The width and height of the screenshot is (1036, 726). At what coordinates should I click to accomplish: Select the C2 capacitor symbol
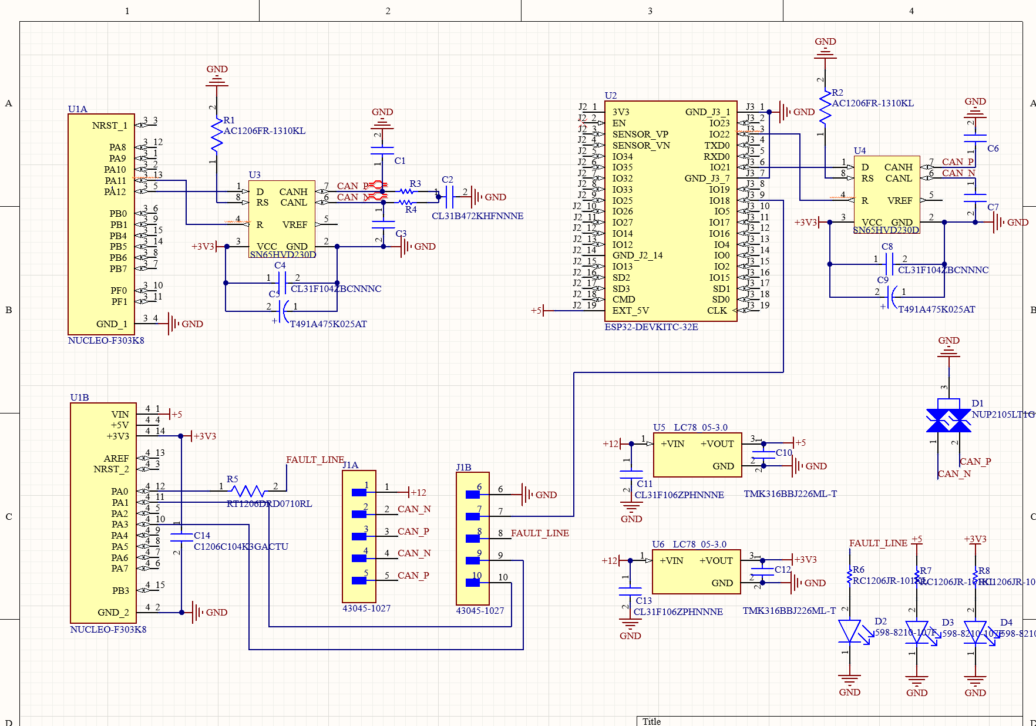pyautogui.click(x=450, y=197)
